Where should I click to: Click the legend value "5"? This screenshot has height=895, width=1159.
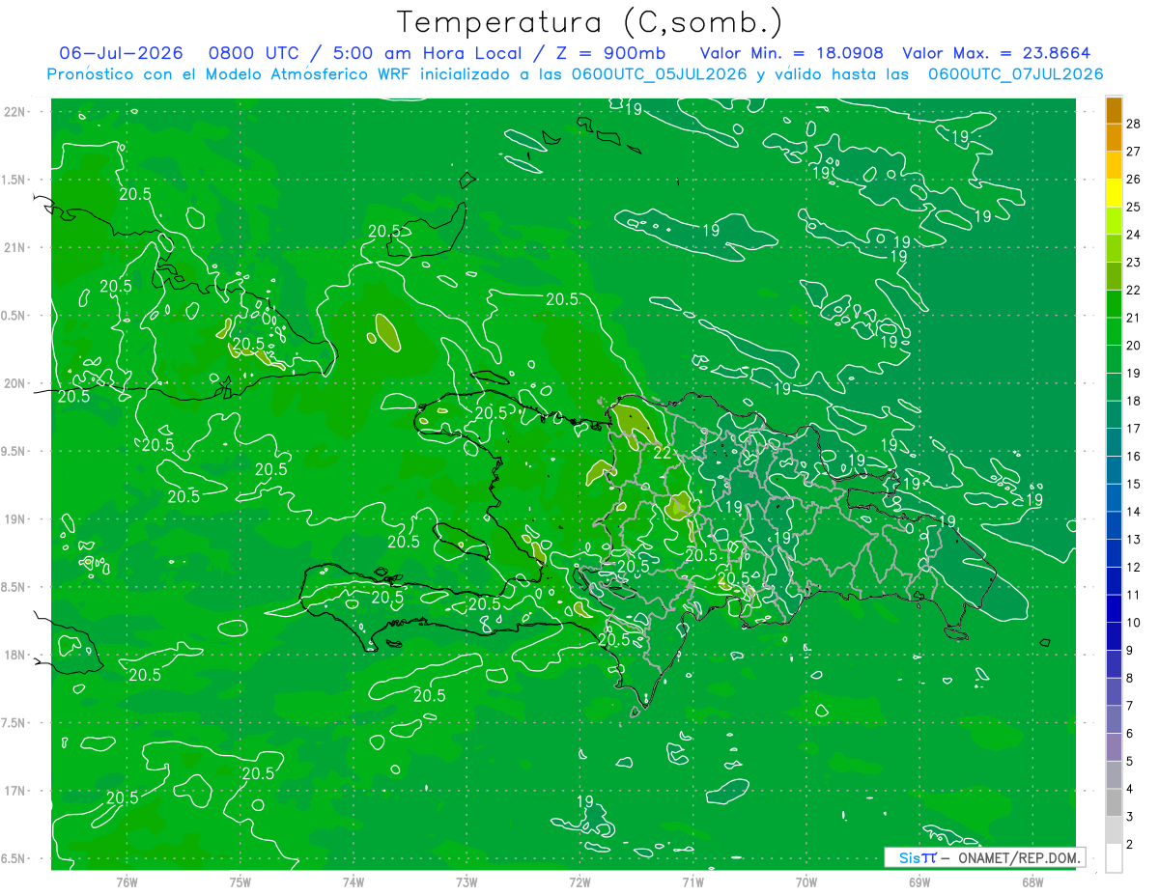[x=1130, y=762]
